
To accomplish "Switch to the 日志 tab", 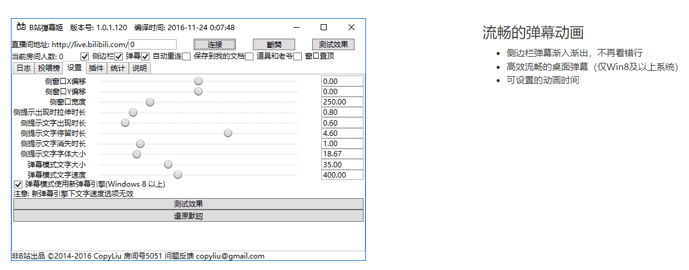I will [x=24, y=68].
